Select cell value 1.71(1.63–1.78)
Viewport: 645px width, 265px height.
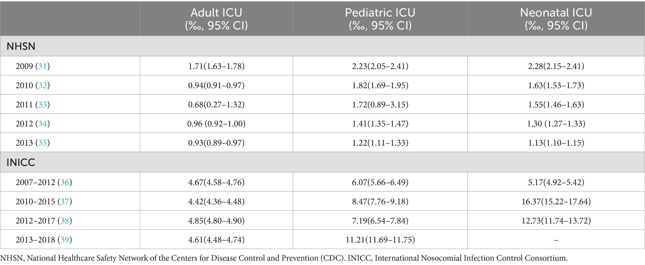[216, 66]
